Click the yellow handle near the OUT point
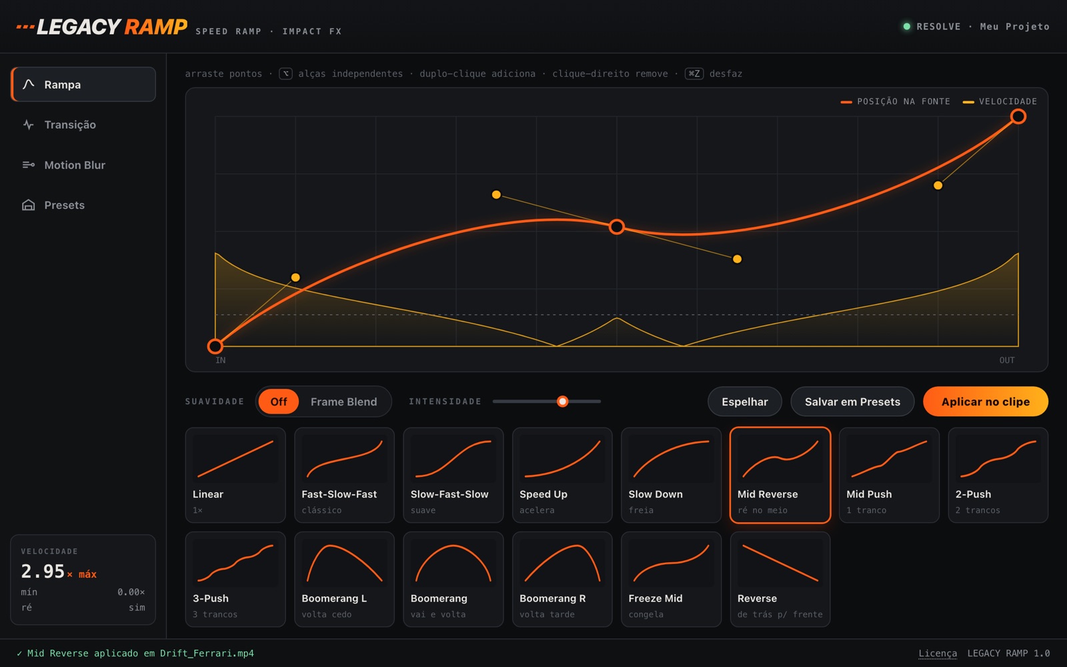The image size is (1067, 667). (938, 185)
